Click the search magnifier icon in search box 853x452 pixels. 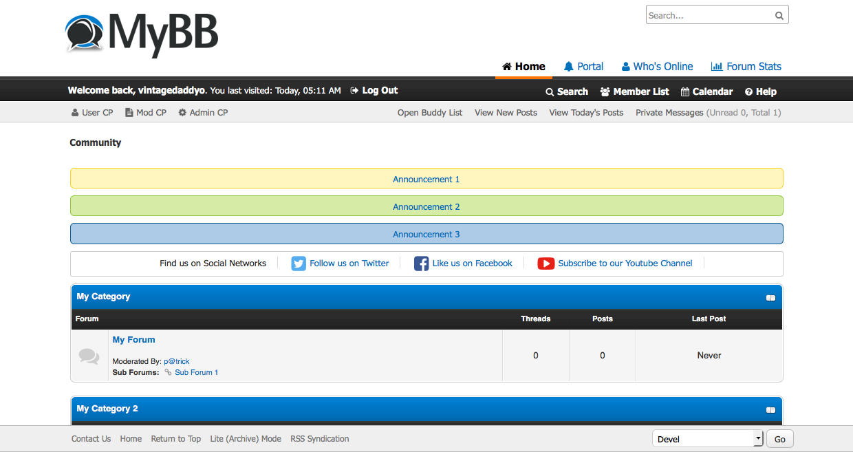779,15
